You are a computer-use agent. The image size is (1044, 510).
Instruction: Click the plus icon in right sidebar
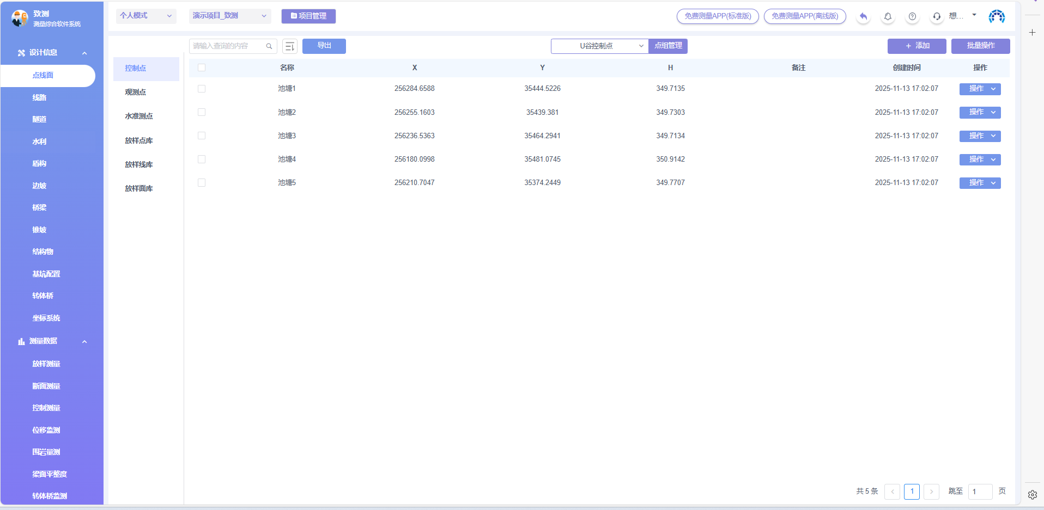coord(1032,33)
